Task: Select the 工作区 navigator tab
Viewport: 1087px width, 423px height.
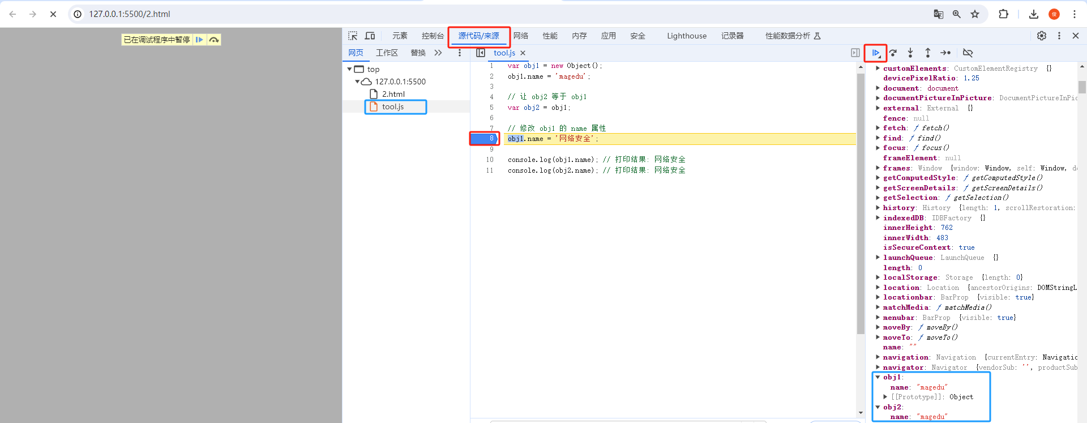Action: 387,53
